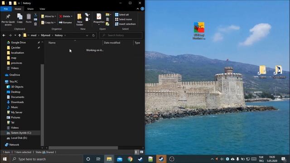Open Chrome from the taskbar
The image size is (290, 163).
(x=130, y=159)
